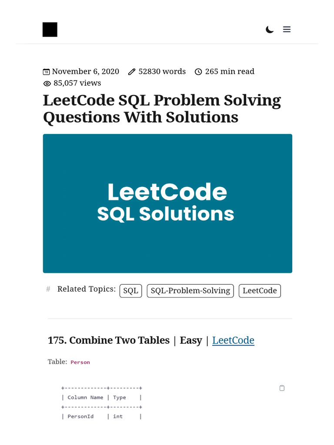
Task: Open the SQL topic tag
Action: click(x=130, y=291)
